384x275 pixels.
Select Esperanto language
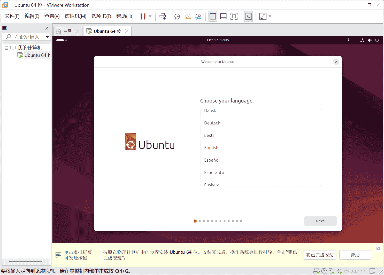click(260, 172)
